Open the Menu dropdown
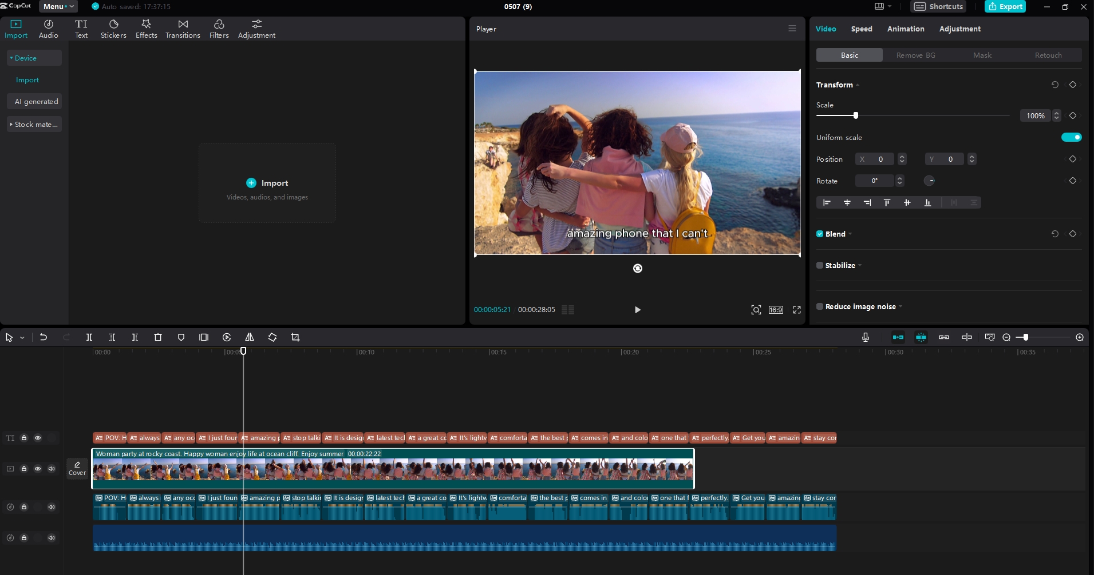 coord(58,6)
